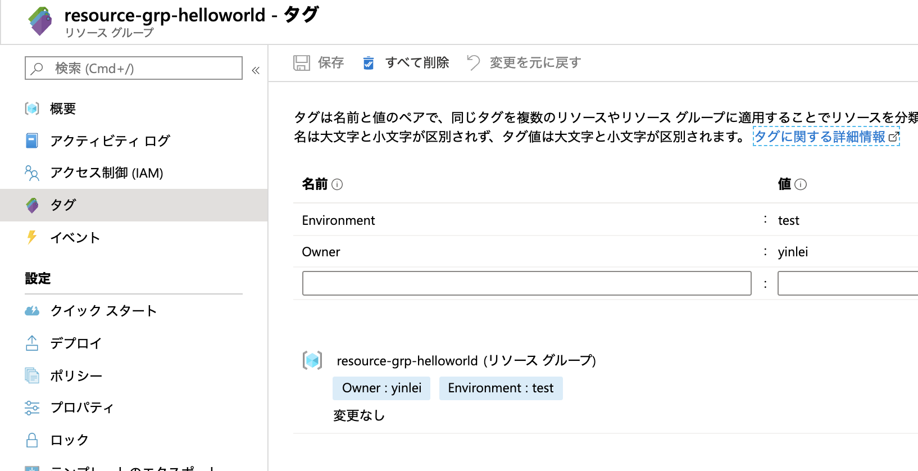Screen dimensions: 918x471
Task: Click the すべて削除 trash icon
Action: [369, 62]
